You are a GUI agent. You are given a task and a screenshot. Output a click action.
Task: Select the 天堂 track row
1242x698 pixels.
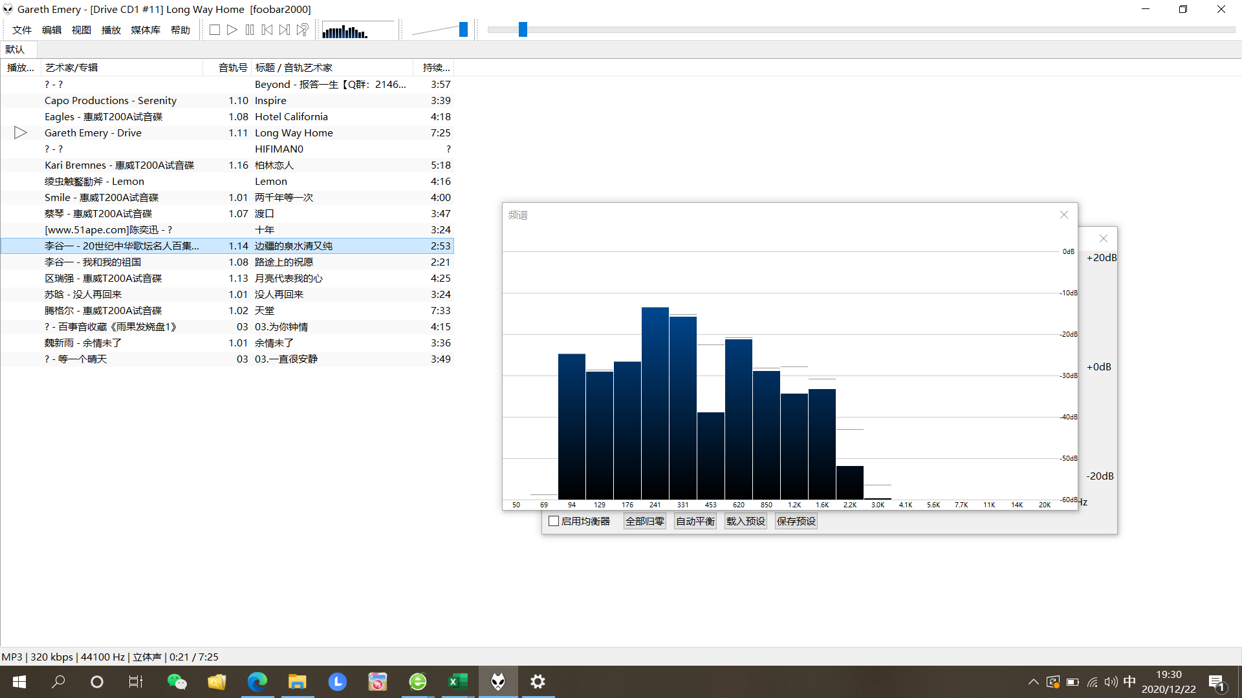coord(227,310)
